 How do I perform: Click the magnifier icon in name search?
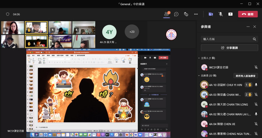254,39
